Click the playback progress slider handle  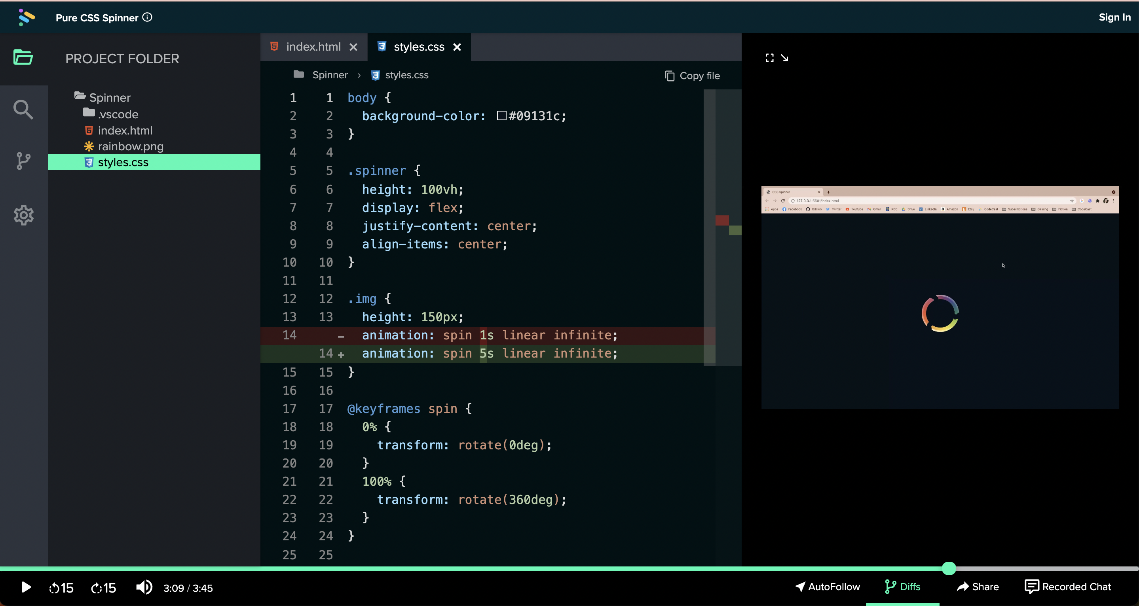click(x=949, y=568)
